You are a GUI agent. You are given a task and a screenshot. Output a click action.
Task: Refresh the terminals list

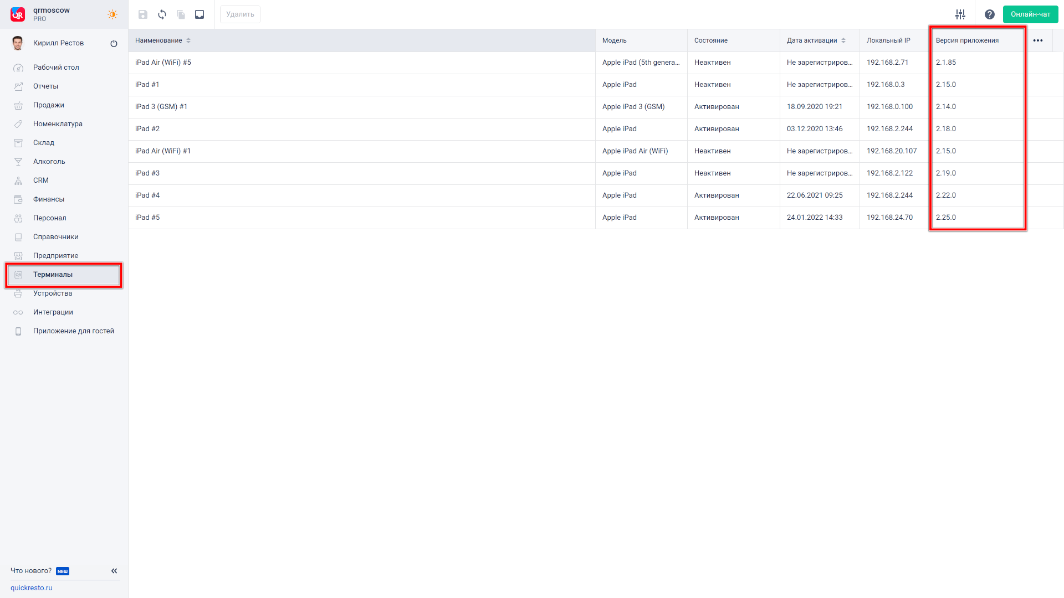[162, 14]
